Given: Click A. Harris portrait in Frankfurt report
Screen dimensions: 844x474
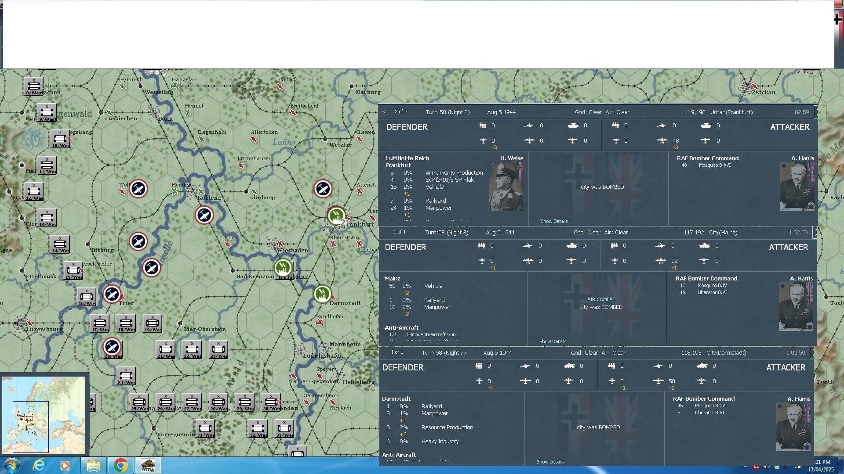Looking at the screenshot, I should [x=797, y=186].
